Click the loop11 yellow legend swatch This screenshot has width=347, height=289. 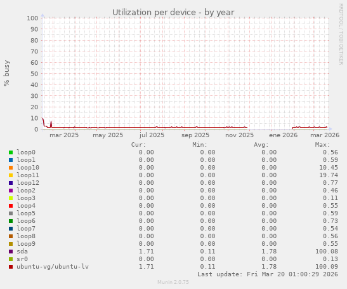point(11,175)
